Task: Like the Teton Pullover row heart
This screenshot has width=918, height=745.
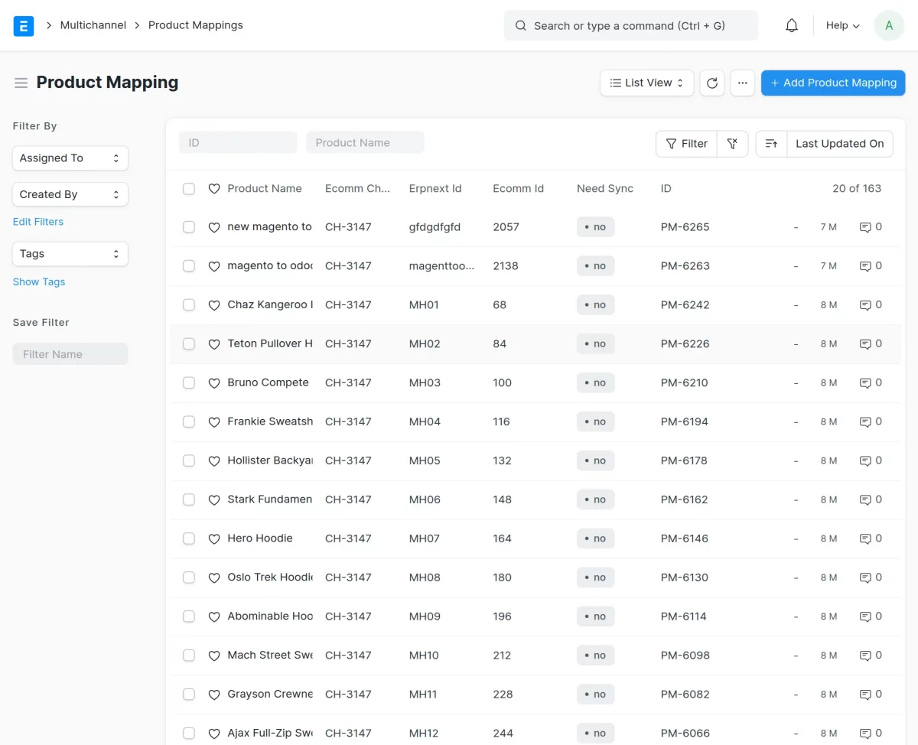Action: click(x=214, y=344)
